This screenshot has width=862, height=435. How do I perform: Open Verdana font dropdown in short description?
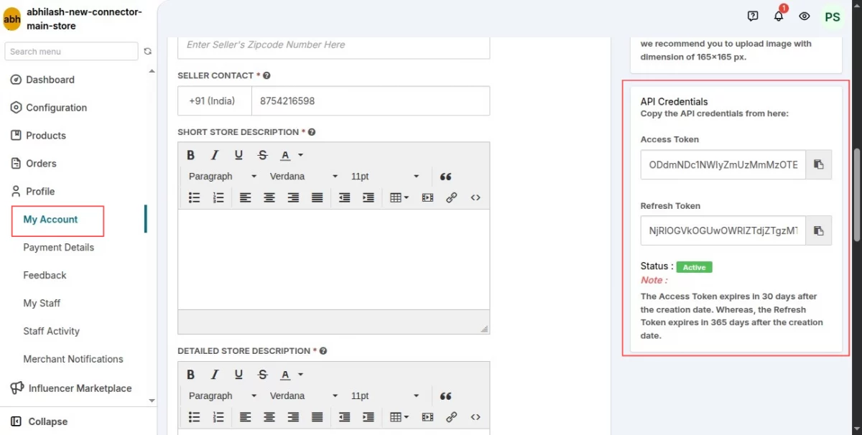coord(304,177)
